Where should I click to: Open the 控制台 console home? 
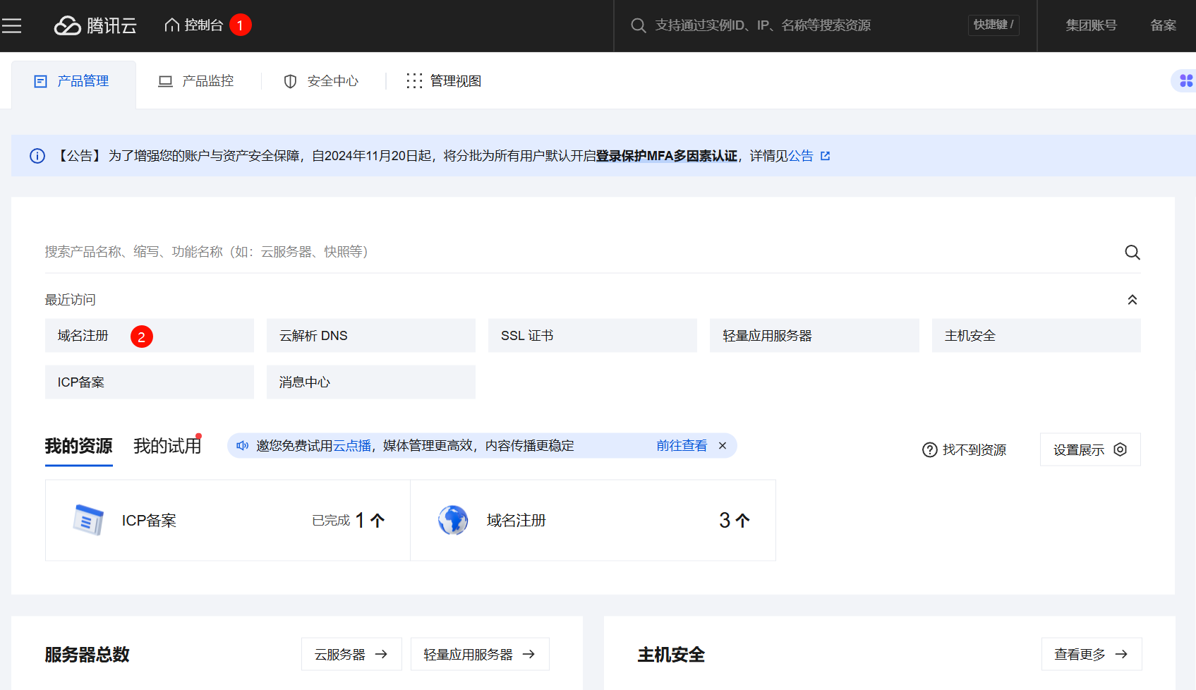coord(194,25)
